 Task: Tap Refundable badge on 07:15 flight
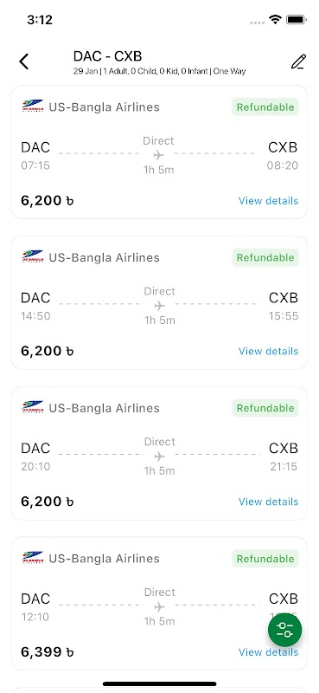click(x=265, y=107)
